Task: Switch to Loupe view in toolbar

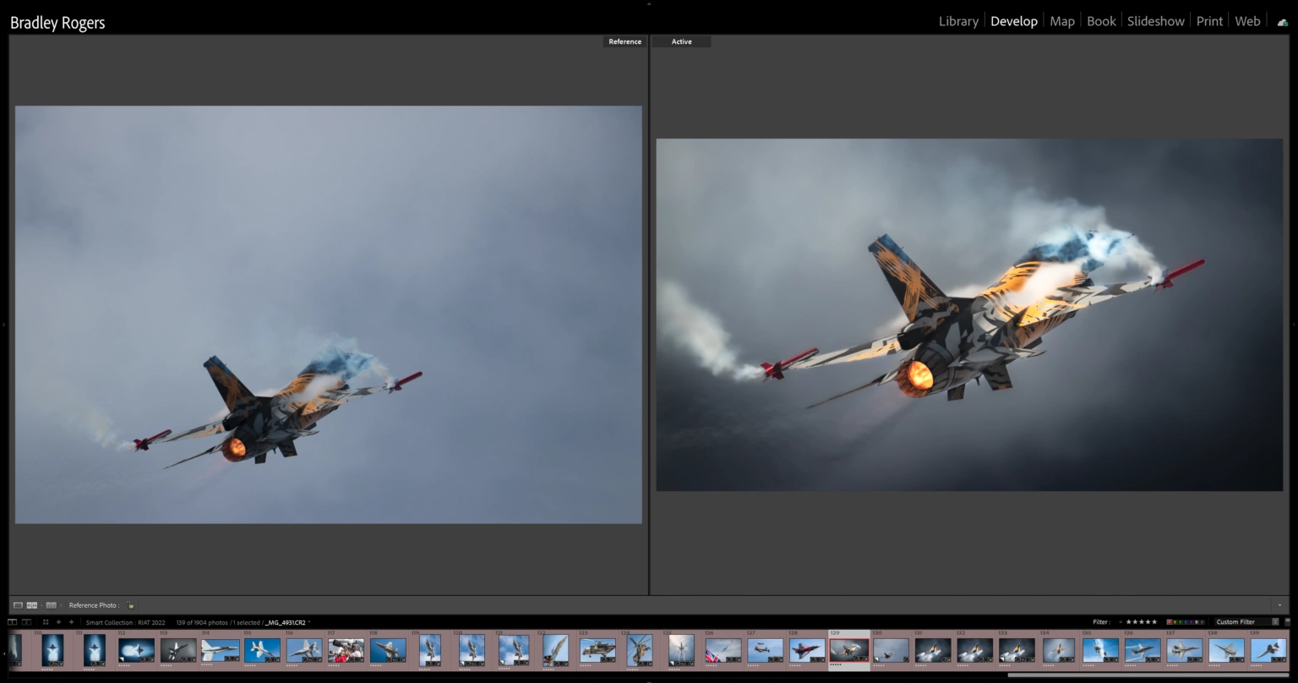Action: coord(19,605)
